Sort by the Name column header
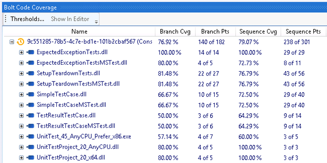This screenshot has width=327, height=163. click(x=79, y=32)
